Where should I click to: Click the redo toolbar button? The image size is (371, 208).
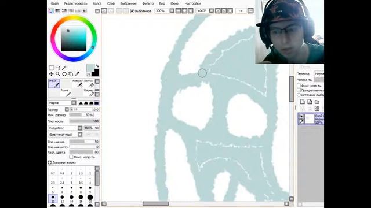point(111,10)
